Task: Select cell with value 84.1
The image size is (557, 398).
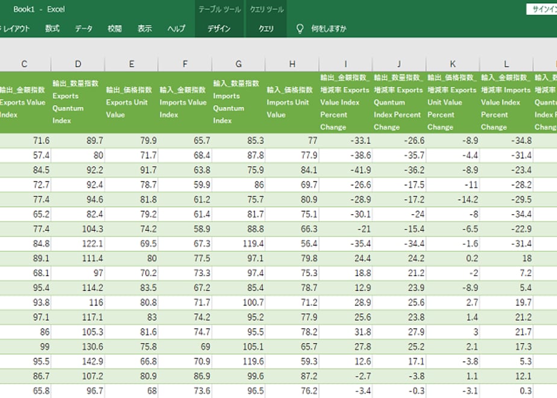Action: click(292, 170)
